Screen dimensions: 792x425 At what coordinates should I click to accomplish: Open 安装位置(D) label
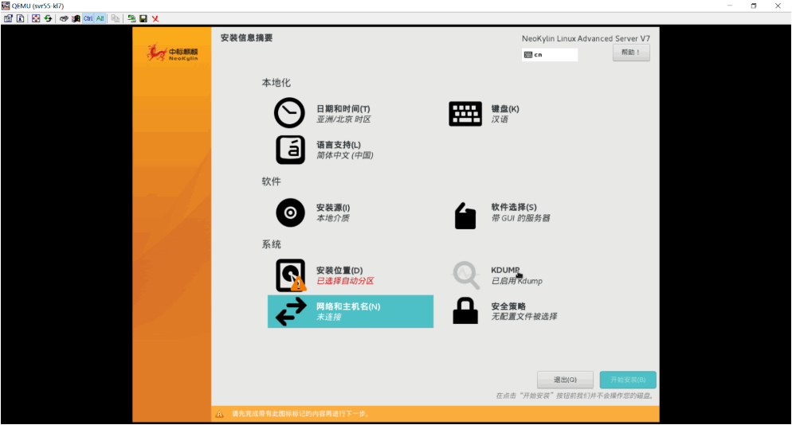tap(339, 270)
